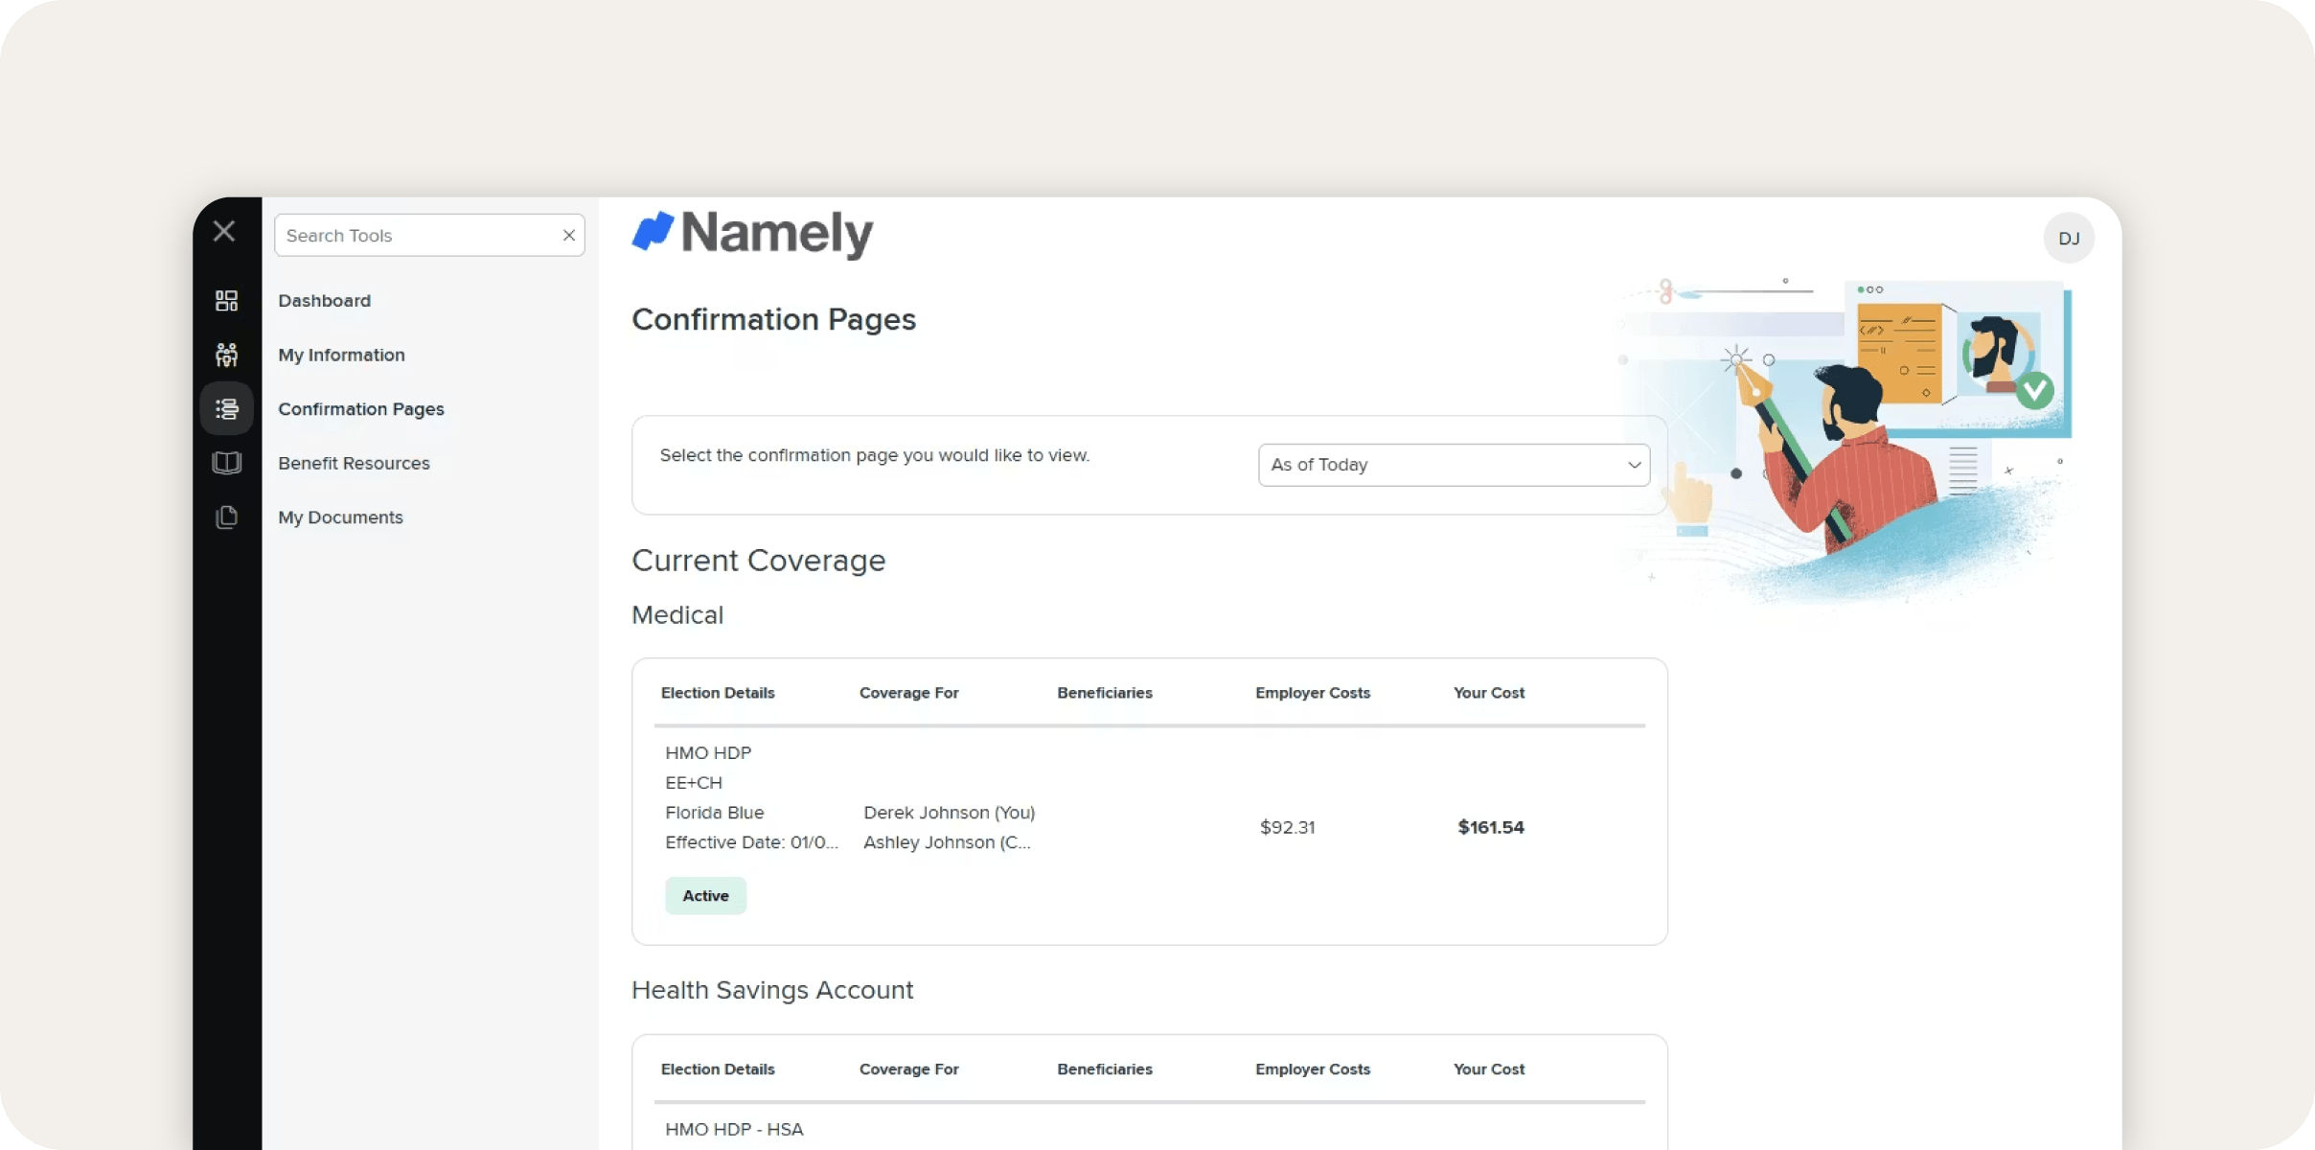Clear search with the small X
The width and height of the screenshot is (2315, 1150).
[568, 236]
